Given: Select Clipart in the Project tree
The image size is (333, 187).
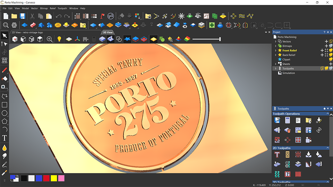Looking at the screenshot, I should (x=286, y=60).
